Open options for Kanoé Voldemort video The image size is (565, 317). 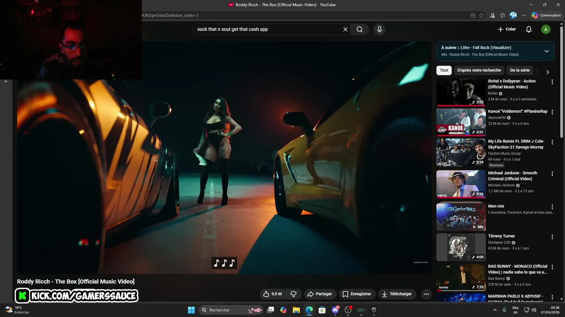coord(552,112)
